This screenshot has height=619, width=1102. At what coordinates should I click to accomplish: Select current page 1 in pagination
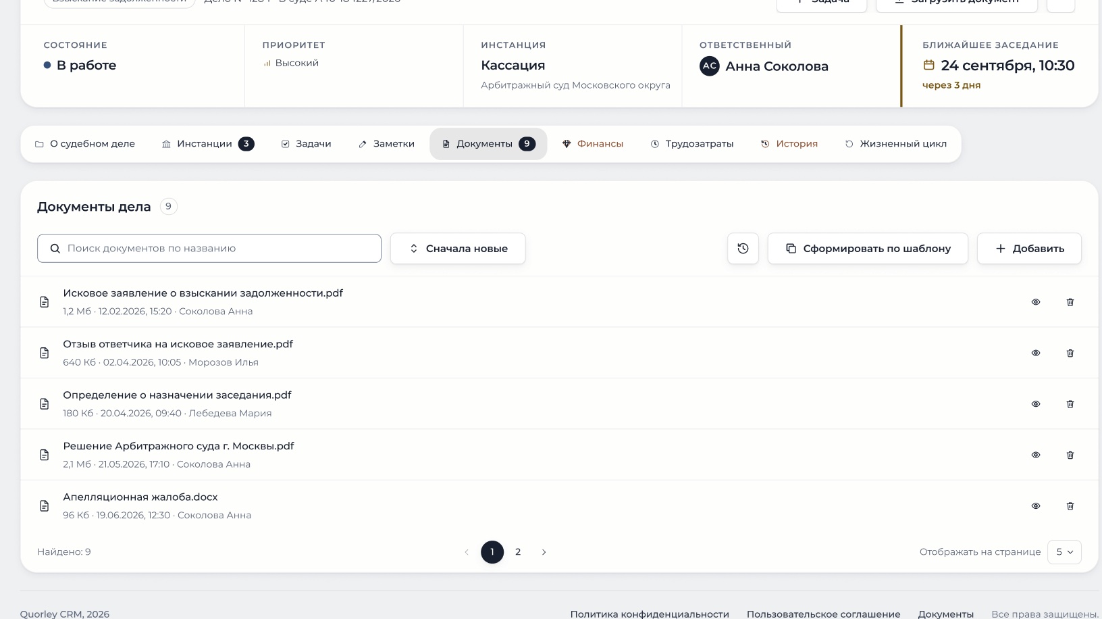[492, 552]
